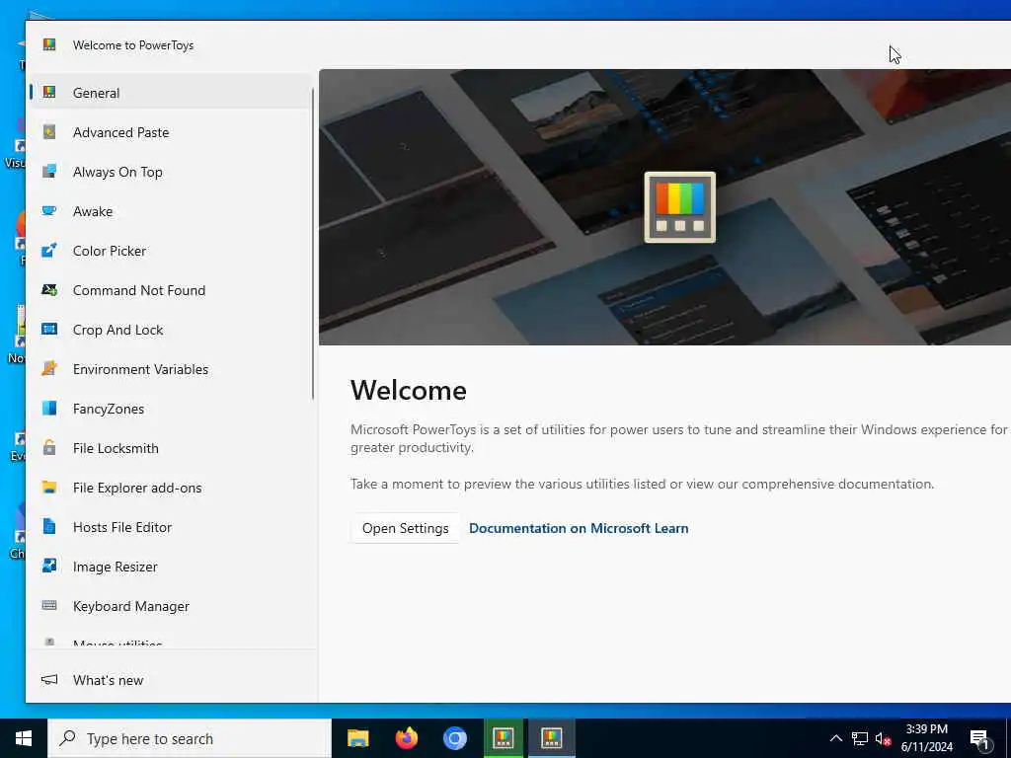Switch to first PowerToys taskbar window
Image resolution: width=1011 pixels, height=758 pixels.
[503, 738]
